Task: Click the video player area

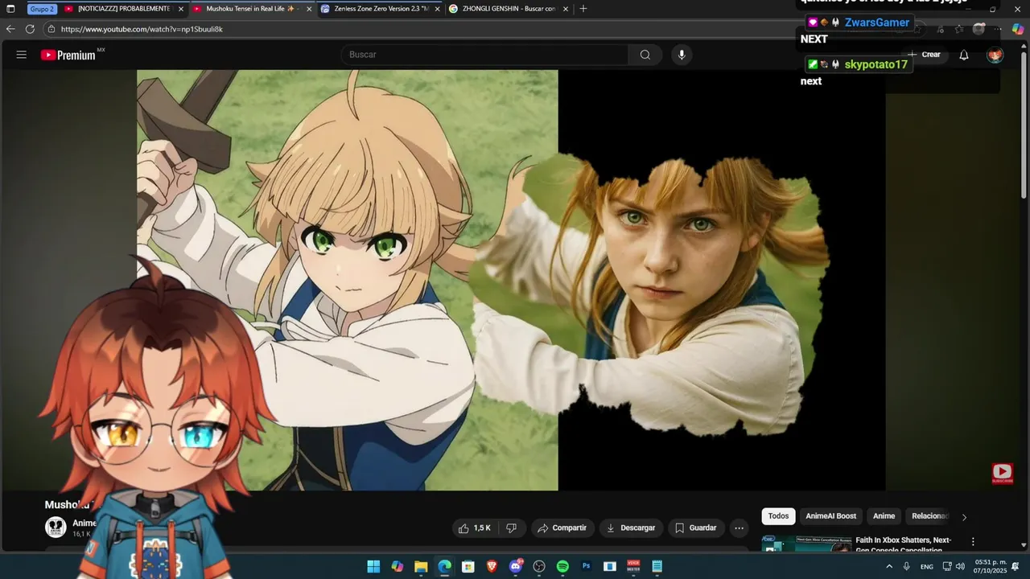Action: click(x=511, y=280)
